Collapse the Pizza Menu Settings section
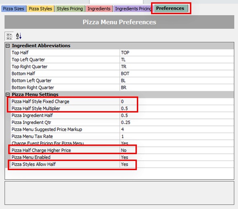The height and width of the screenshot is (209, 238). click(8, 95)
